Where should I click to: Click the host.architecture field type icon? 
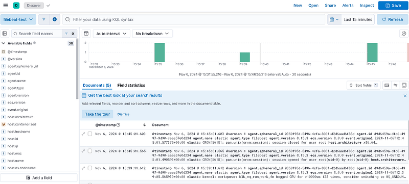4,117
